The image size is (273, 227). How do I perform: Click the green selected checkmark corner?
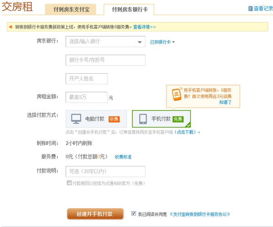[188, 126]
